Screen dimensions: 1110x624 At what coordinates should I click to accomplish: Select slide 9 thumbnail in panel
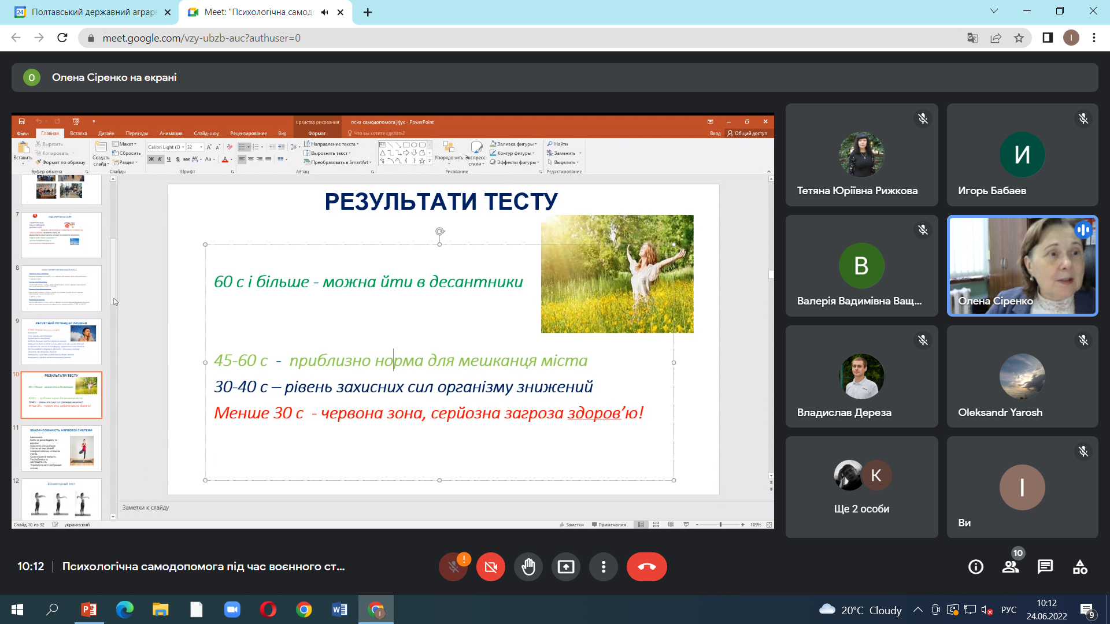tap(61, 341)
